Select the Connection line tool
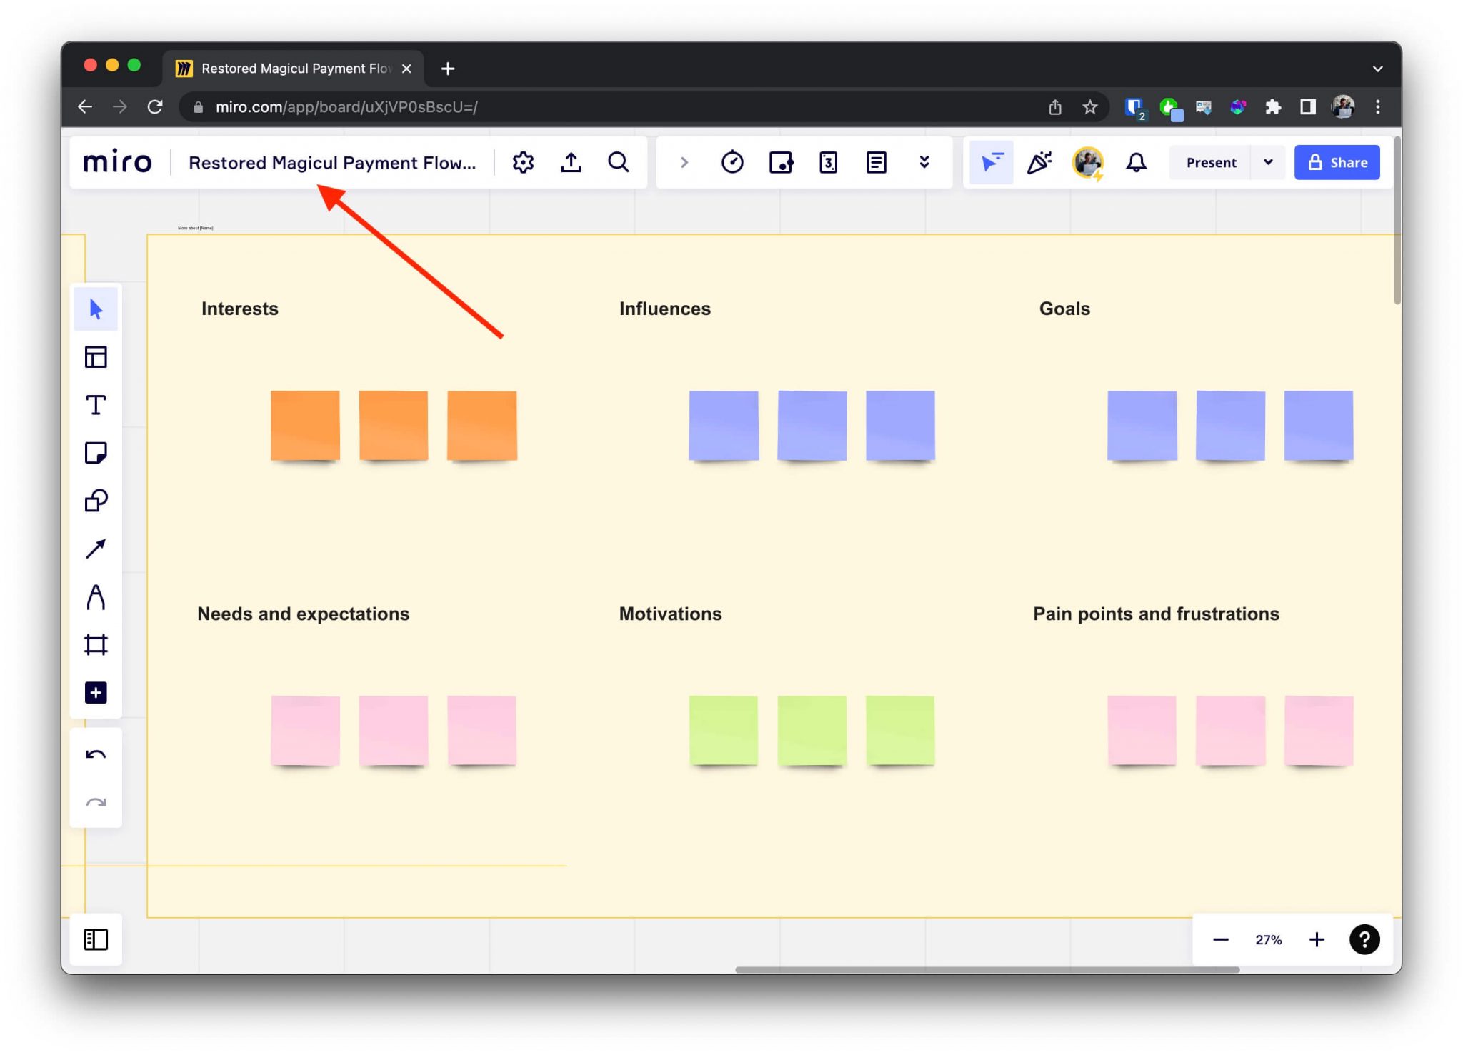This screenshot has height=1055, width=1463. click(96, 549)
